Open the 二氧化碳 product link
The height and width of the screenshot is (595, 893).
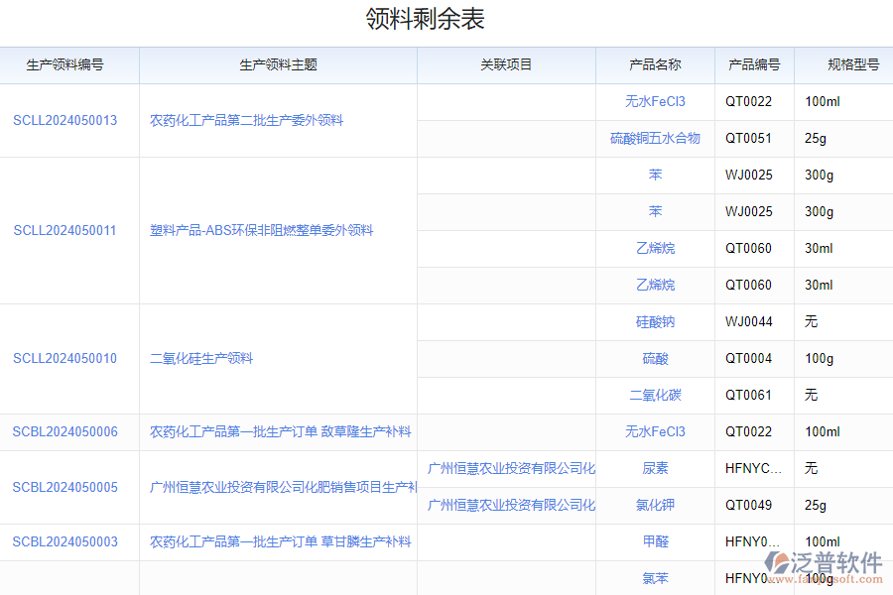[x=655, y=395]
